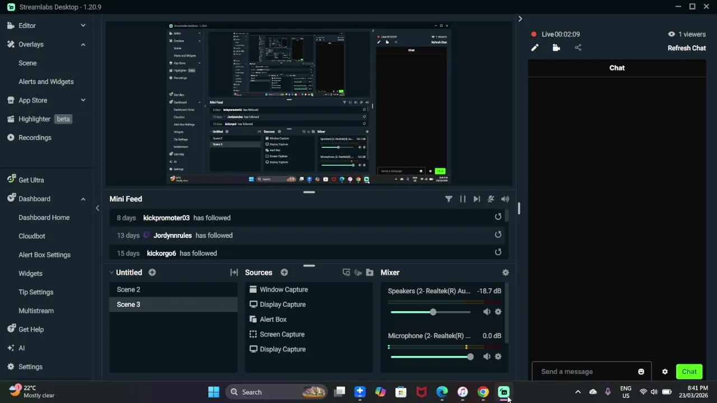The height and width of the screenshot is (403, 717).
Task: Click Refresh Chat
Action: (687, 48)
